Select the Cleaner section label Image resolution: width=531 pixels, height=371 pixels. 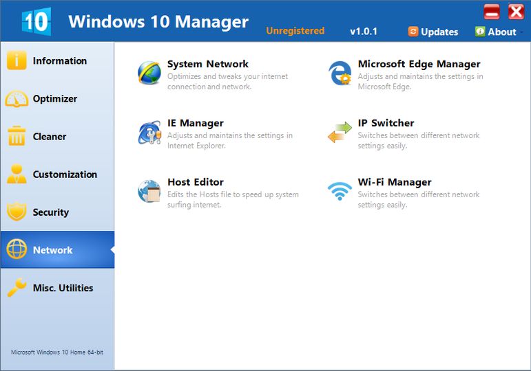[50, 137]
